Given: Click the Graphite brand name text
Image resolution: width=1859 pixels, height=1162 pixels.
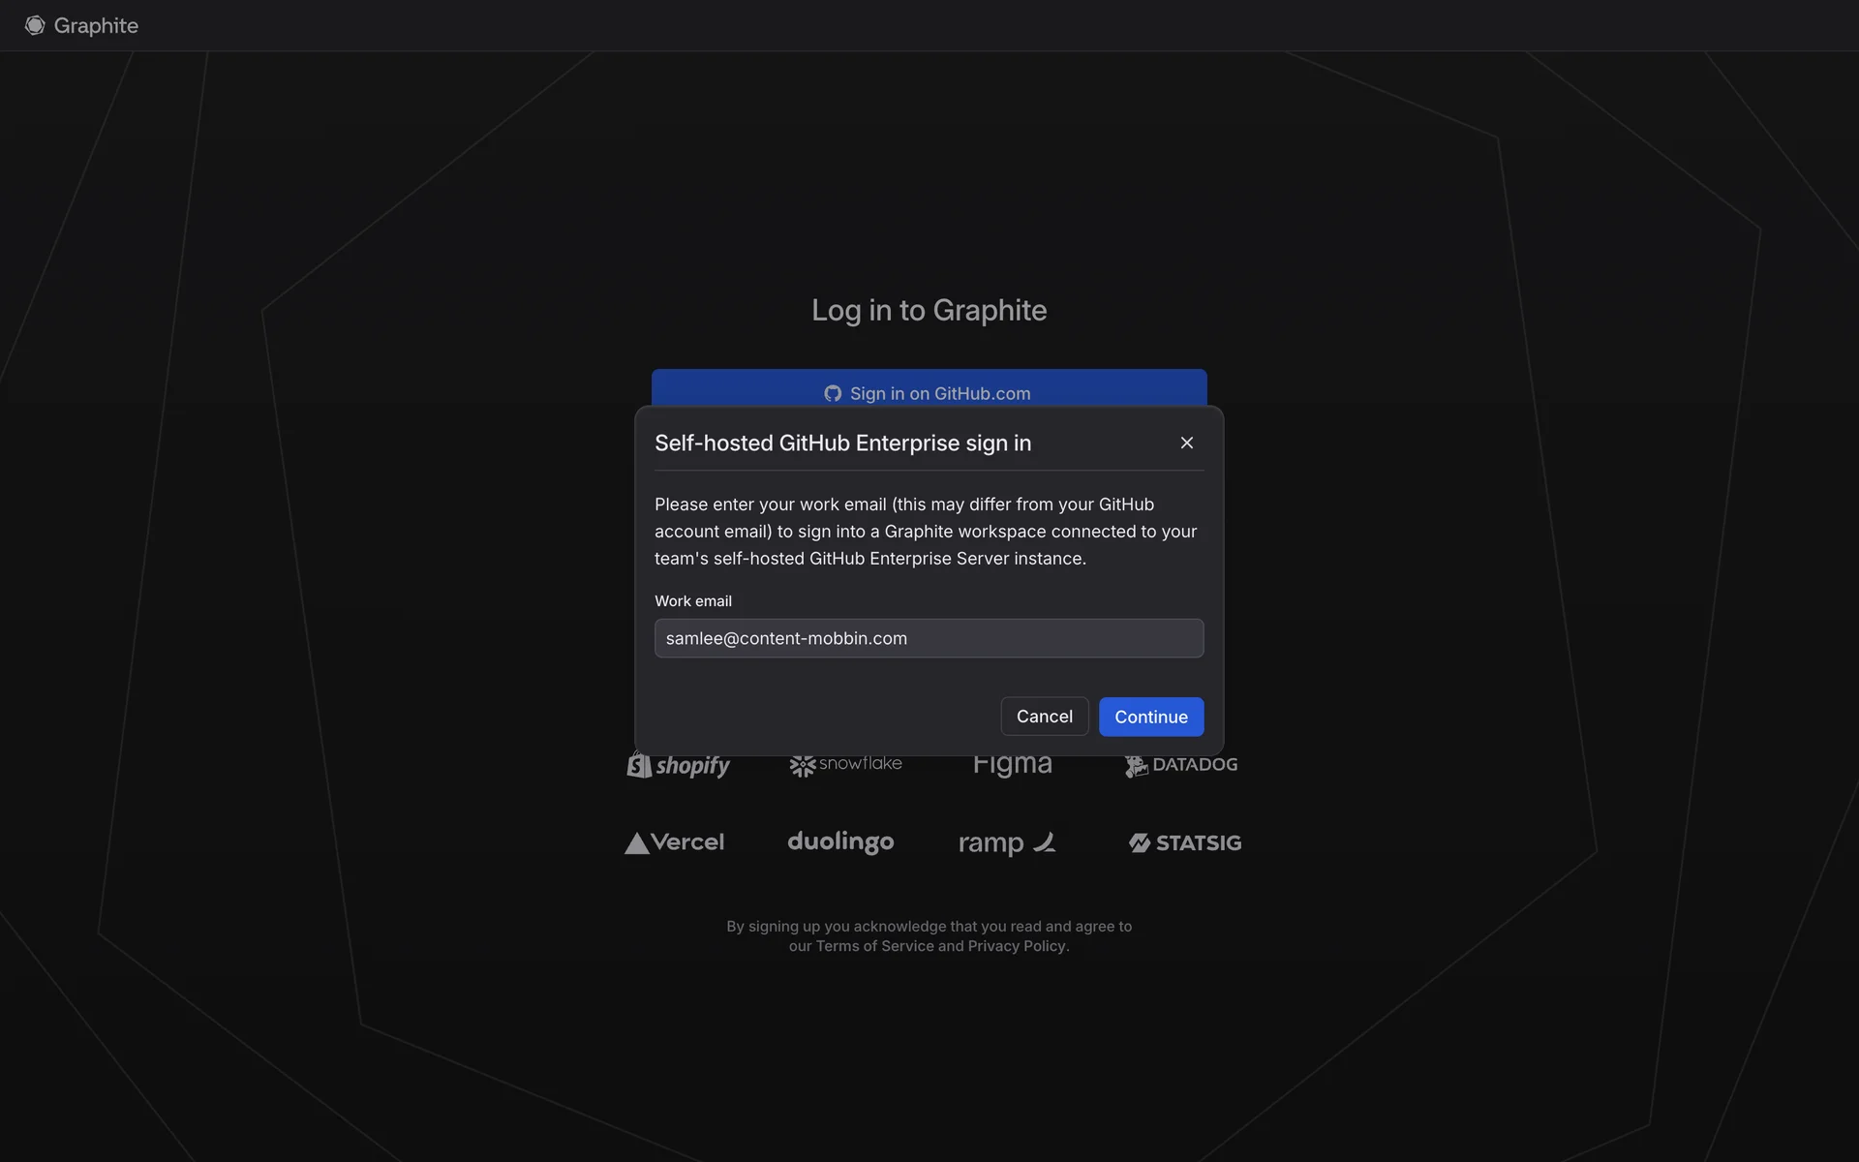Looking at the screenshot, I should pos(96,26).
